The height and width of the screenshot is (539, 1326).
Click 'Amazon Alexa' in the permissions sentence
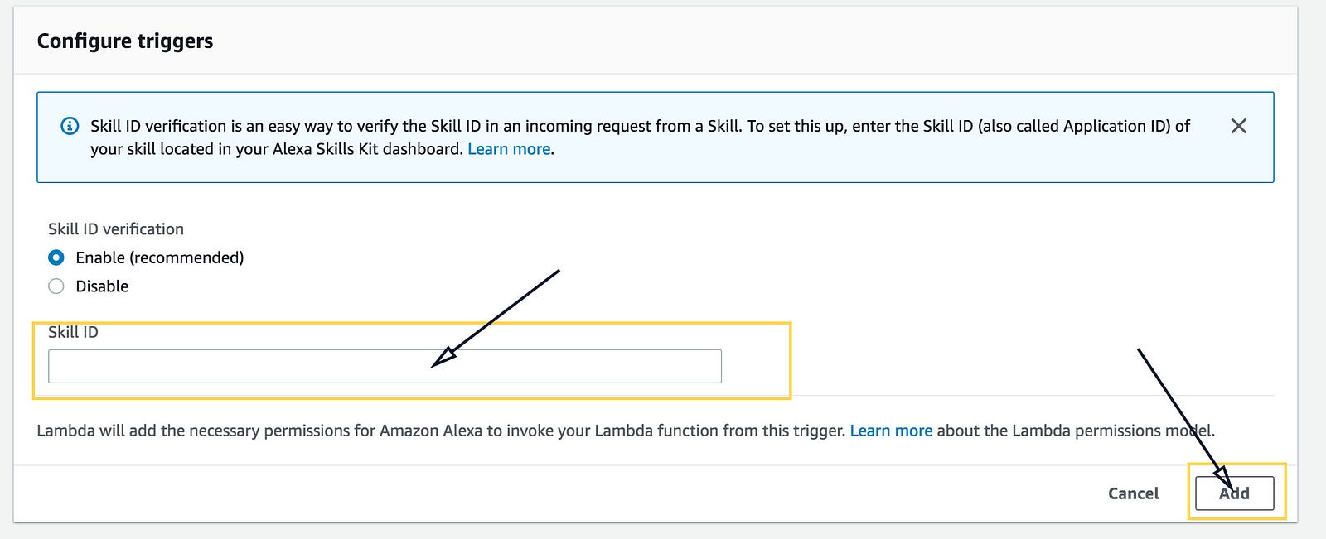(431, 431)
